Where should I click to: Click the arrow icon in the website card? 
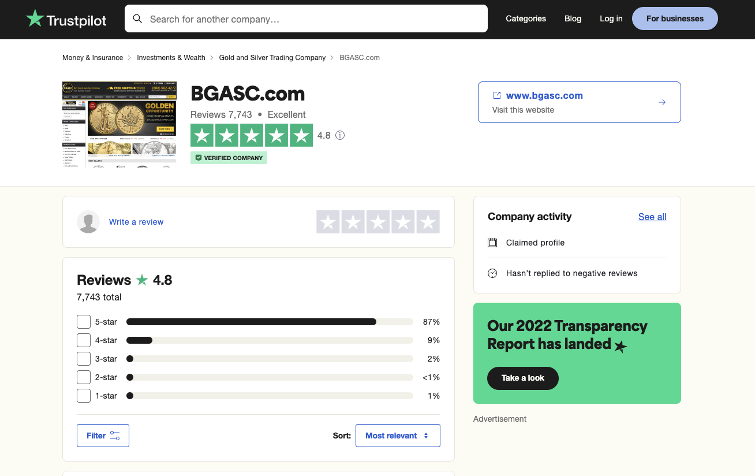[662, 102]
